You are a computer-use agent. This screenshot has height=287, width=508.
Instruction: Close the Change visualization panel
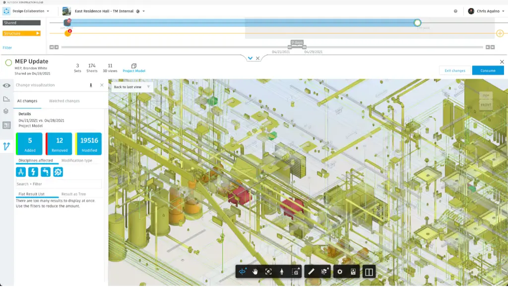102,85
